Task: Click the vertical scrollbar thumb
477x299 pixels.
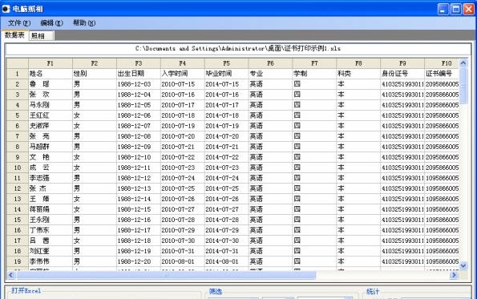Action: 463,86
